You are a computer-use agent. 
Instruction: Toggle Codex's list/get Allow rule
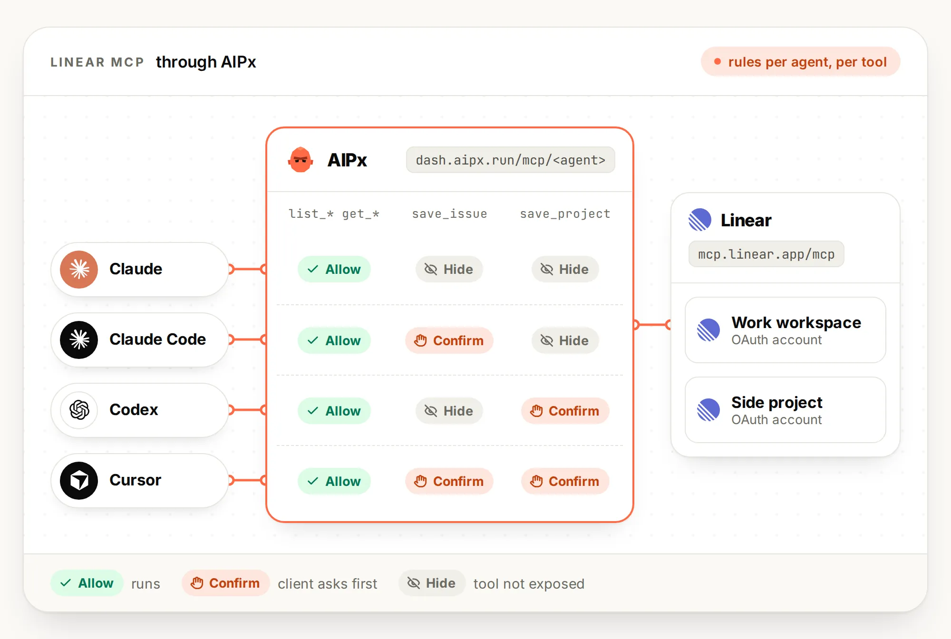tap(334, 411)
